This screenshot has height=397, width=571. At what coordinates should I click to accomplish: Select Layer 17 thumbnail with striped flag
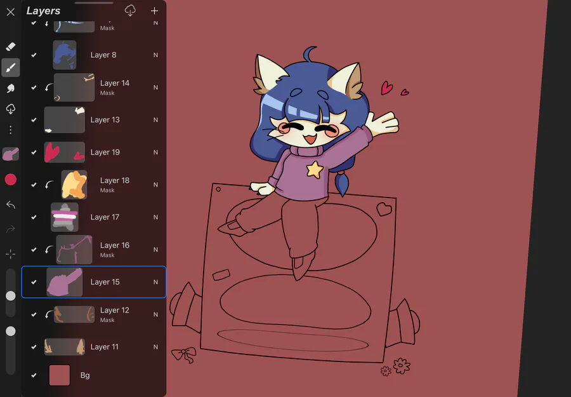click(65, 217)
